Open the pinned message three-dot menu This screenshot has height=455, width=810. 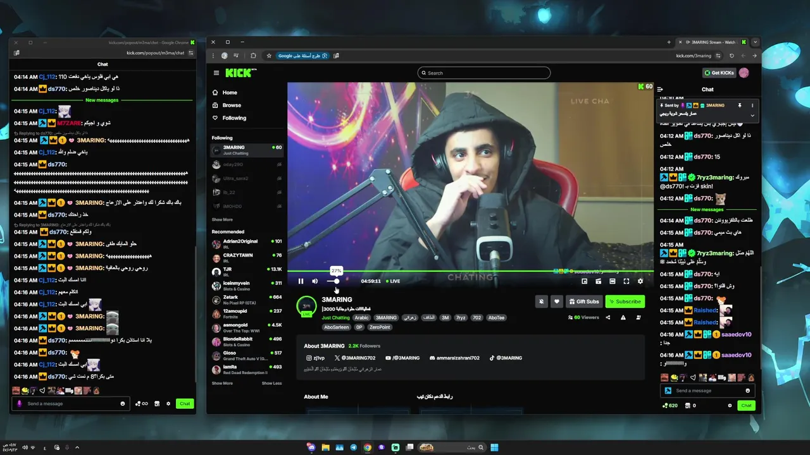(x=752, y=106)
